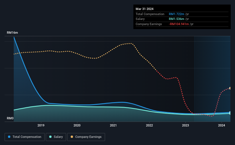Click the Total Compensation end-point marker
The height and width of the screenshot is (145, 235).
(x=230, y=112)
